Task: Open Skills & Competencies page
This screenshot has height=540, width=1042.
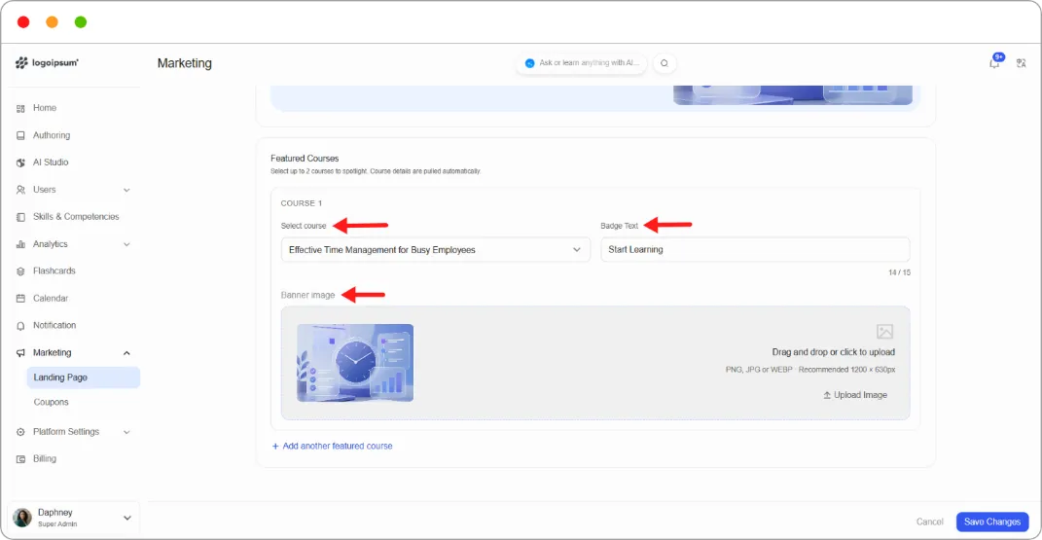Action: 76,217
